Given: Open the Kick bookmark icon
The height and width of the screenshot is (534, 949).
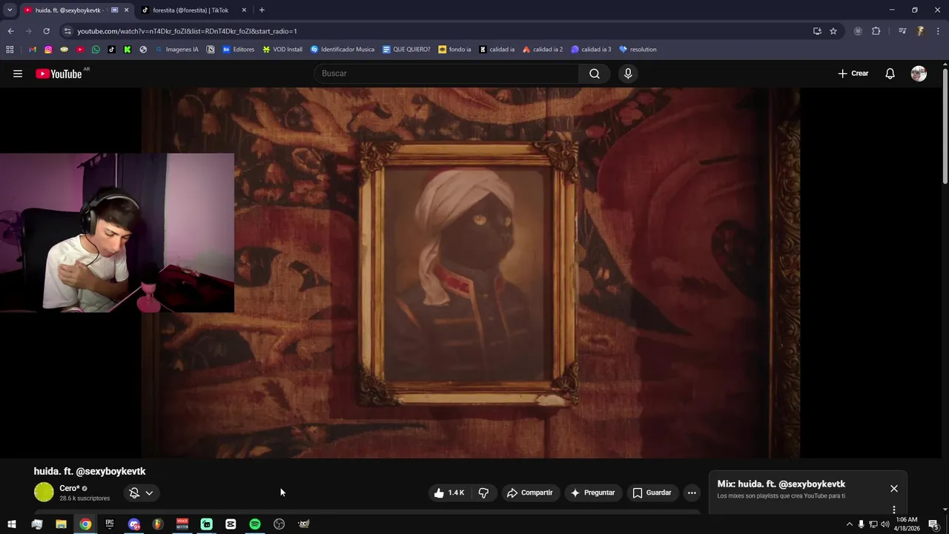Looking at the screenshot, I should point(128,50).
